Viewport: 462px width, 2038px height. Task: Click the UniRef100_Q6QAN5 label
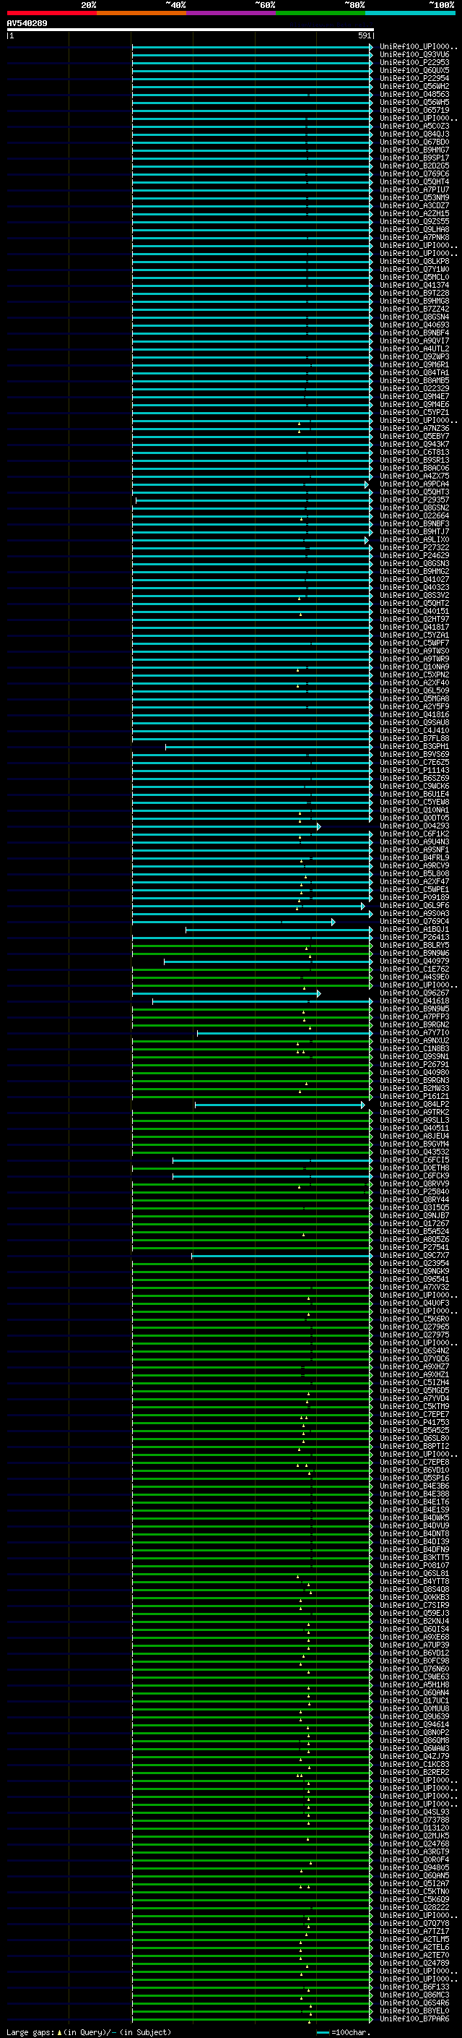(414, 1876)
